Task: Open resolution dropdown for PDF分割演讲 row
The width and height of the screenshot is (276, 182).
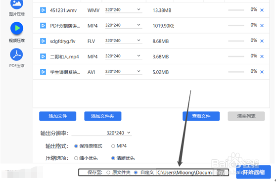Action: pyautogui.click(x=124, y=26)
